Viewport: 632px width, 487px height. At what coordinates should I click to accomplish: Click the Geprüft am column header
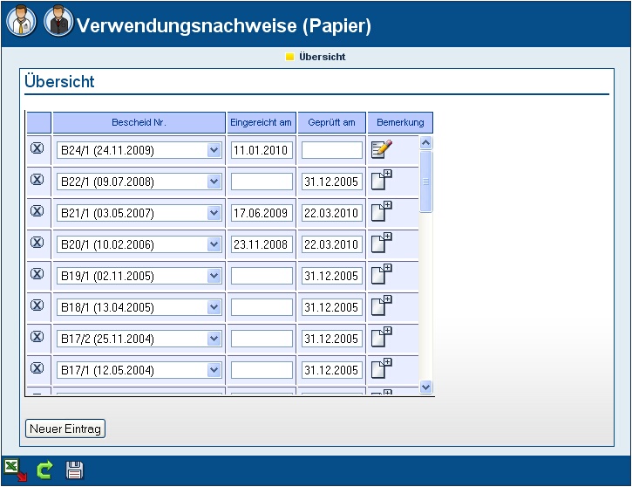tap(331, 123)
